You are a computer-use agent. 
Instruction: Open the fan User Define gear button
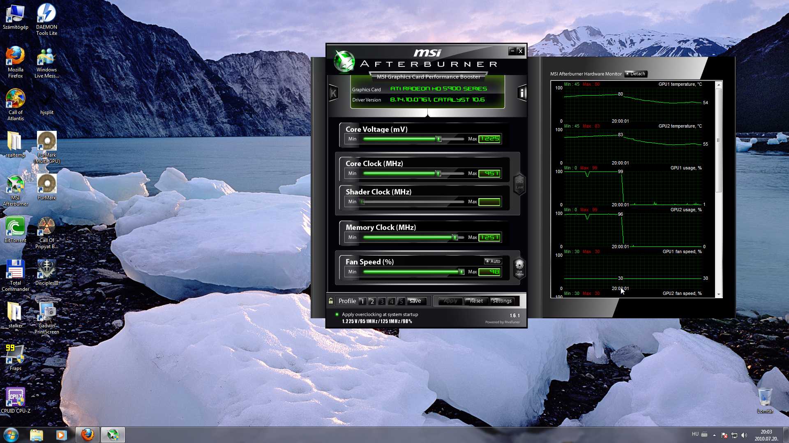pyautogui.click(x=519, y=268)
